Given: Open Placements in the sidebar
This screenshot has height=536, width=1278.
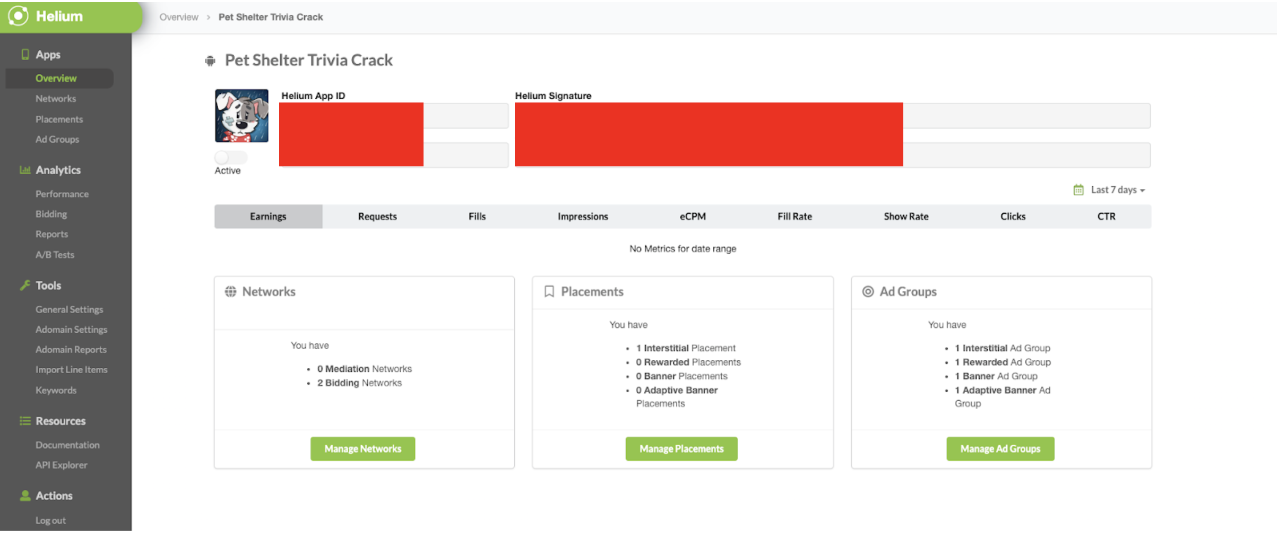Looking at the screenshot, I should pos(59,119).
